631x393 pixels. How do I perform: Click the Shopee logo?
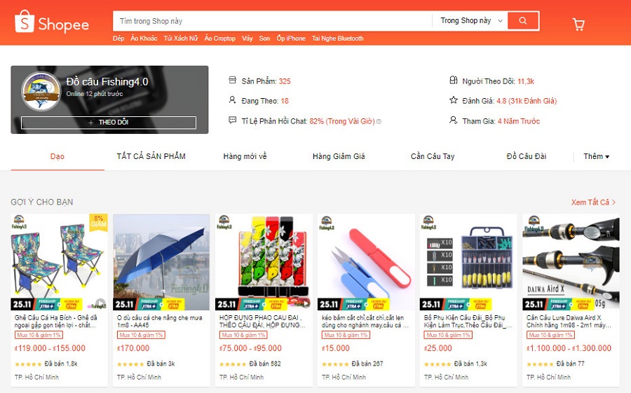51,22
